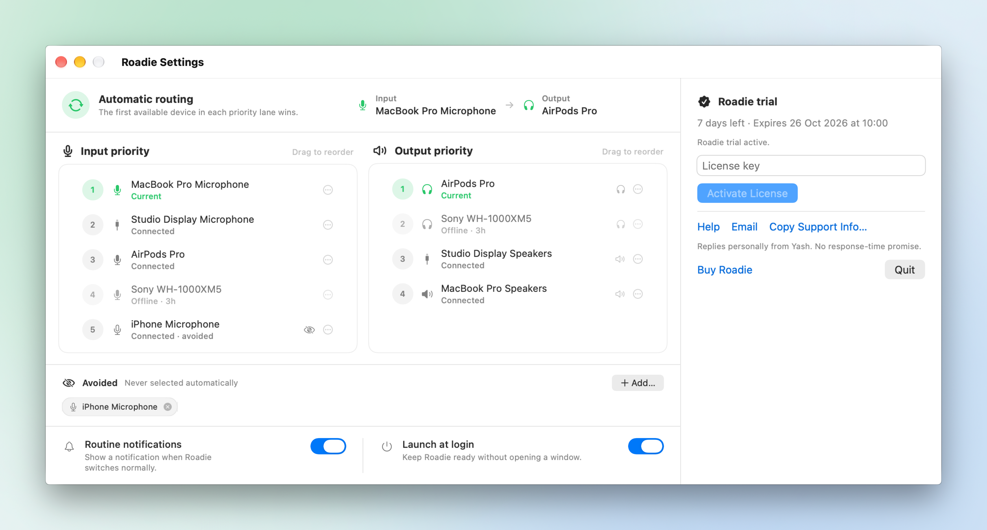Select AirPods Pro input row
987x530 pixels.
point(208,260)
